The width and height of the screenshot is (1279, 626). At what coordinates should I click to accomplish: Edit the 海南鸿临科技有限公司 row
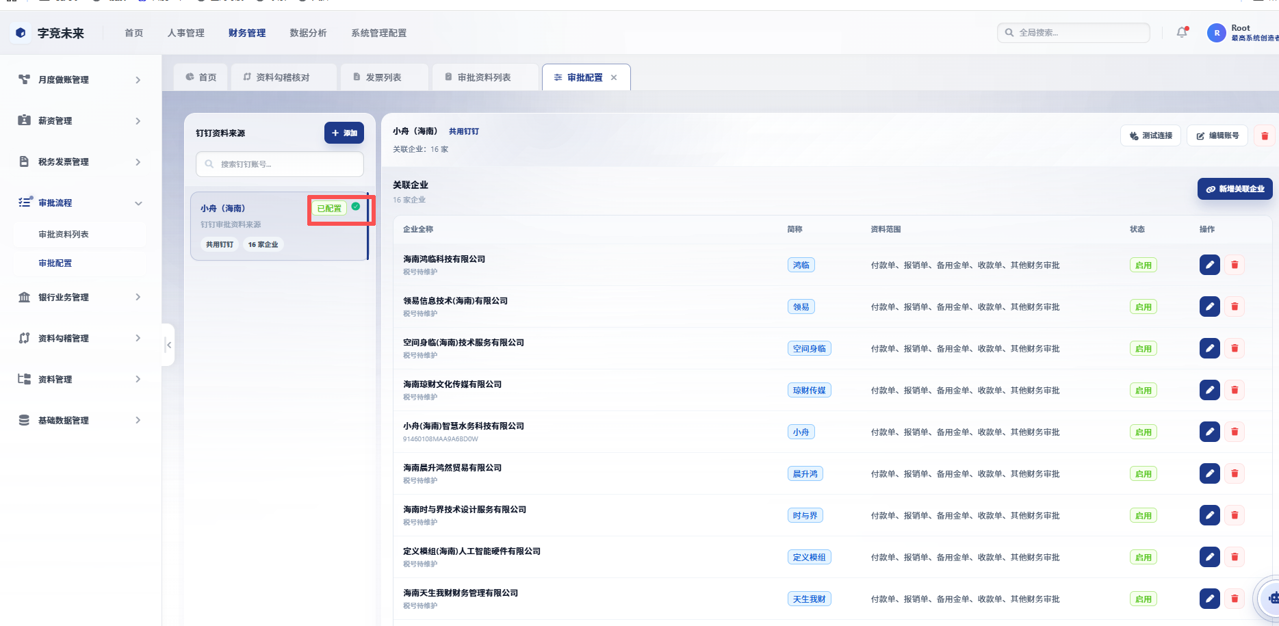1209,265
